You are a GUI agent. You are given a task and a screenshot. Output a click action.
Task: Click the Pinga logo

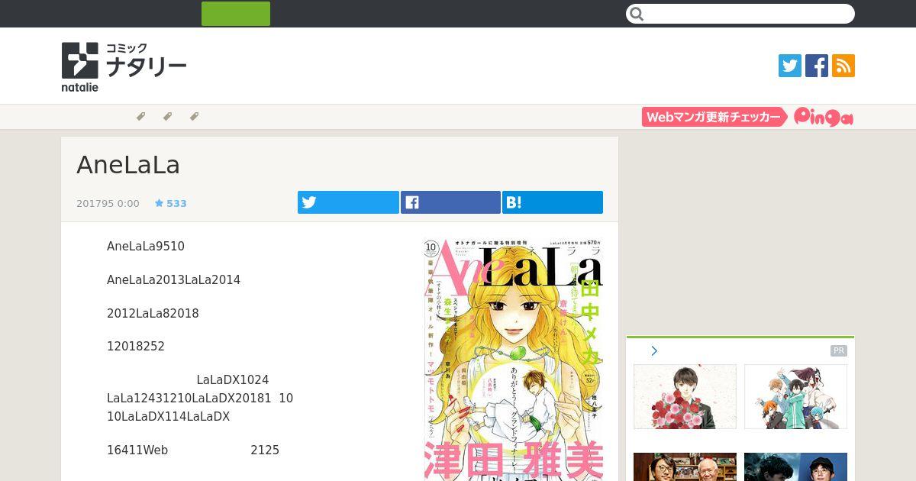[x=824, y=117]
